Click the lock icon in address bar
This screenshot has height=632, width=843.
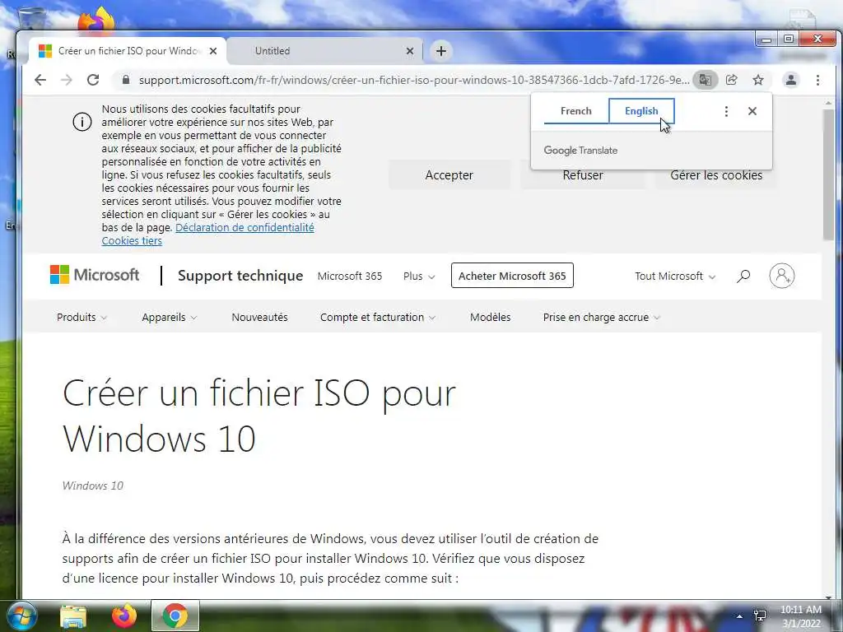click(126, 80)
